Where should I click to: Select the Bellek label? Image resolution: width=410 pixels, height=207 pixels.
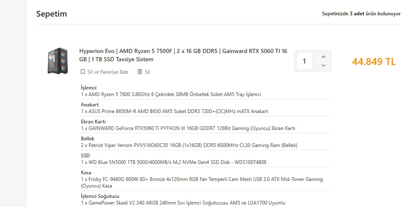[88, 139]
